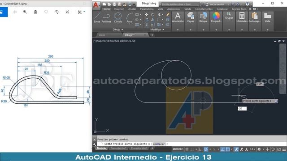Click the AutoCAD command line input
287x161 pixels.
[191, 144]
